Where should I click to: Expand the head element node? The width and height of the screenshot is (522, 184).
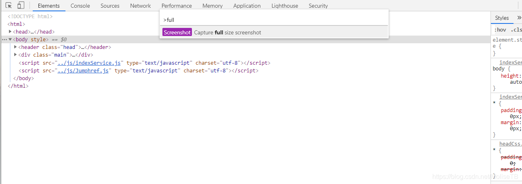tap(10, 32)
